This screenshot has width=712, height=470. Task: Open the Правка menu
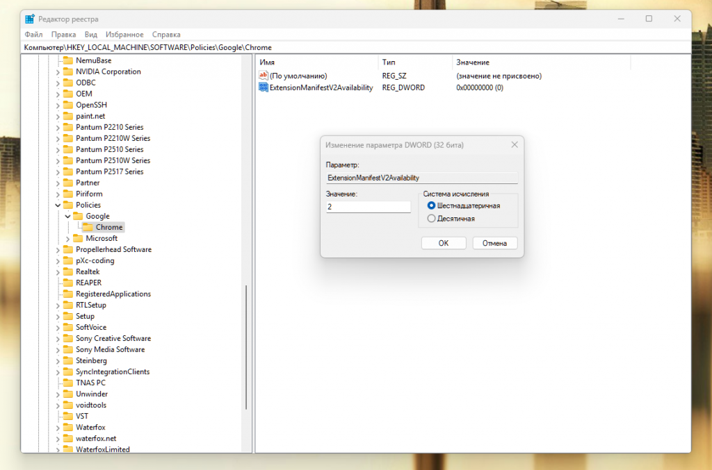(x=63, y=35)
